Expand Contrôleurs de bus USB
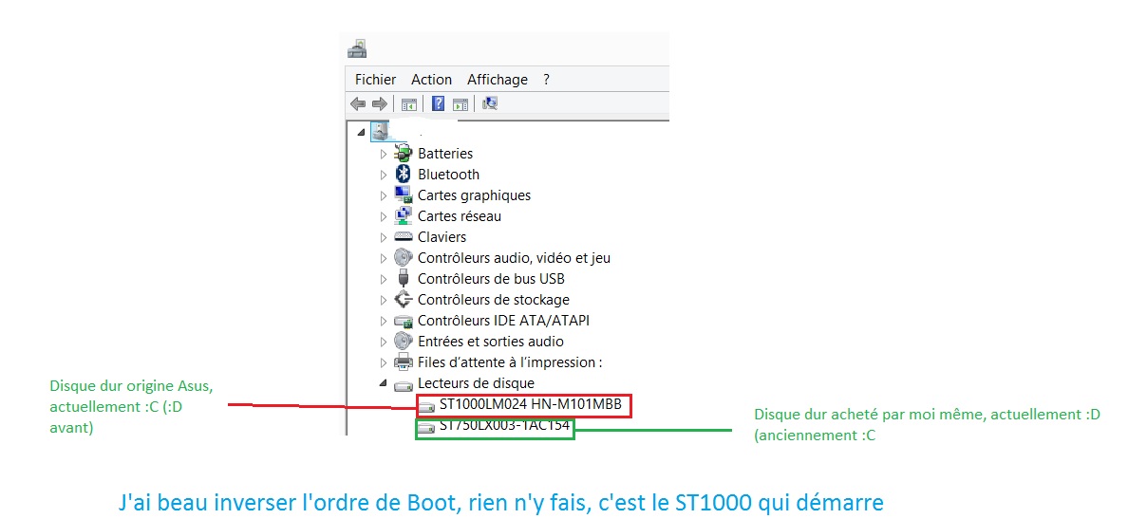The height and width of the screenshot is (519, 1128). pos(384,279)
